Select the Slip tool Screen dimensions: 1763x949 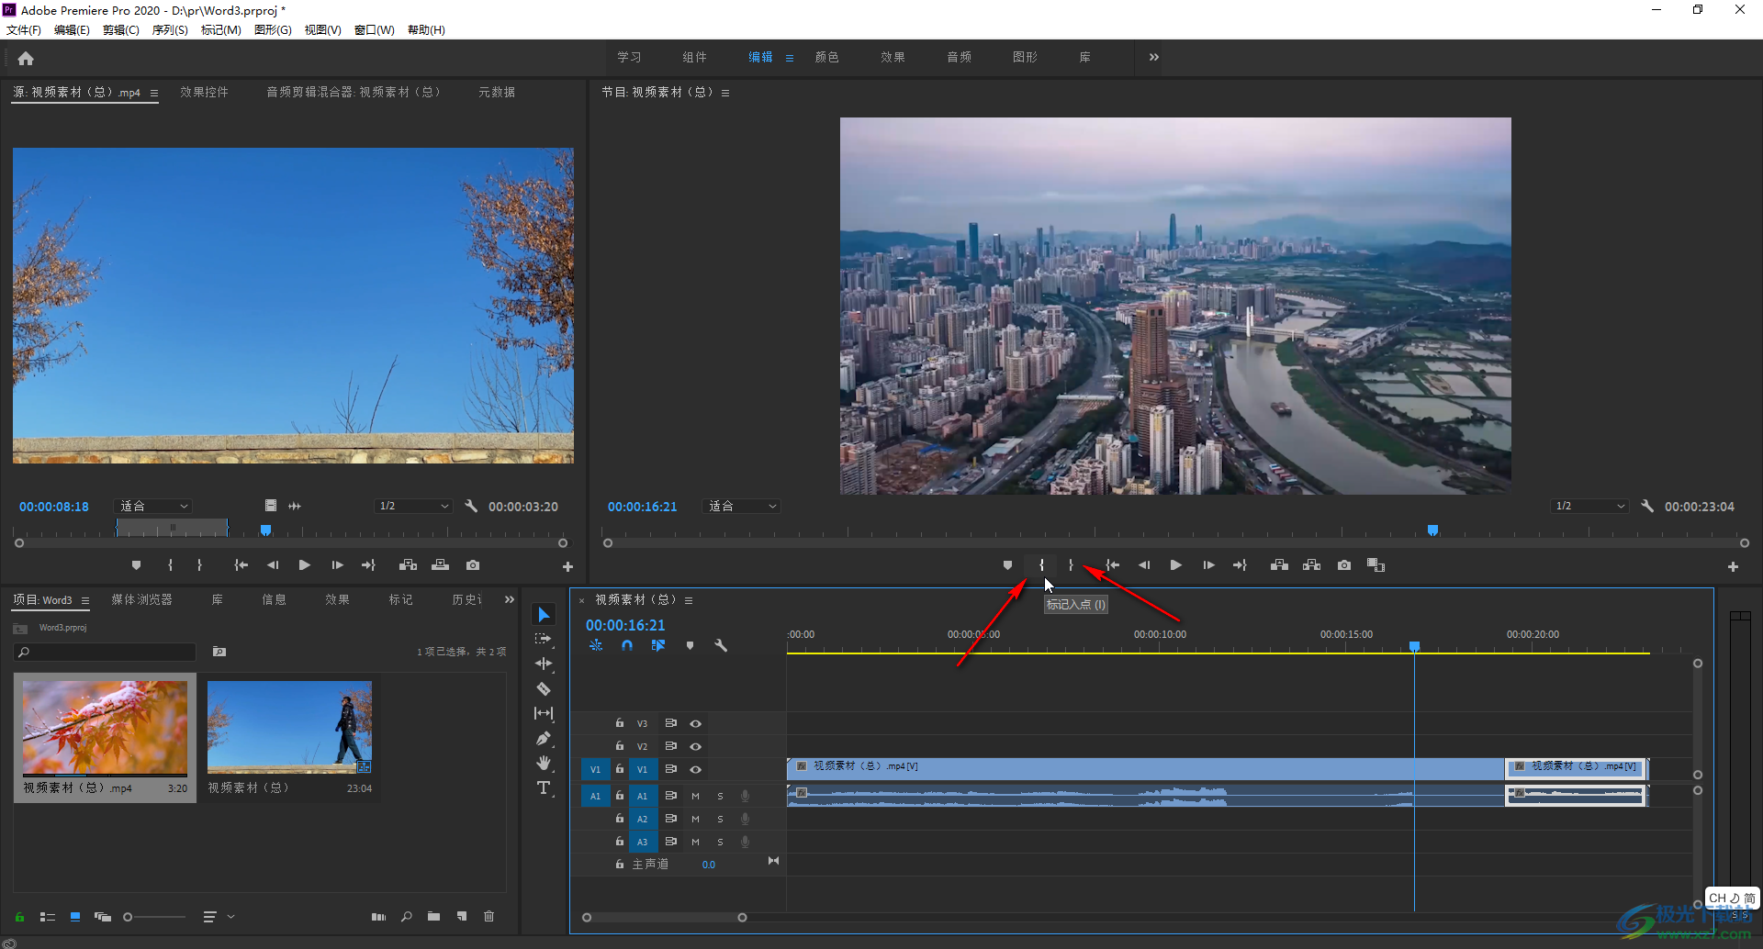coord(544,713)
